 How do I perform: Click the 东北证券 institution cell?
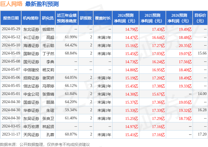coord(31,29)
